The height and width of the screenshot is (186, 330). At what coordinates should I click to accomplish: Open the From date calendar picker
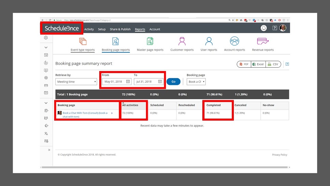pos(128,82)
